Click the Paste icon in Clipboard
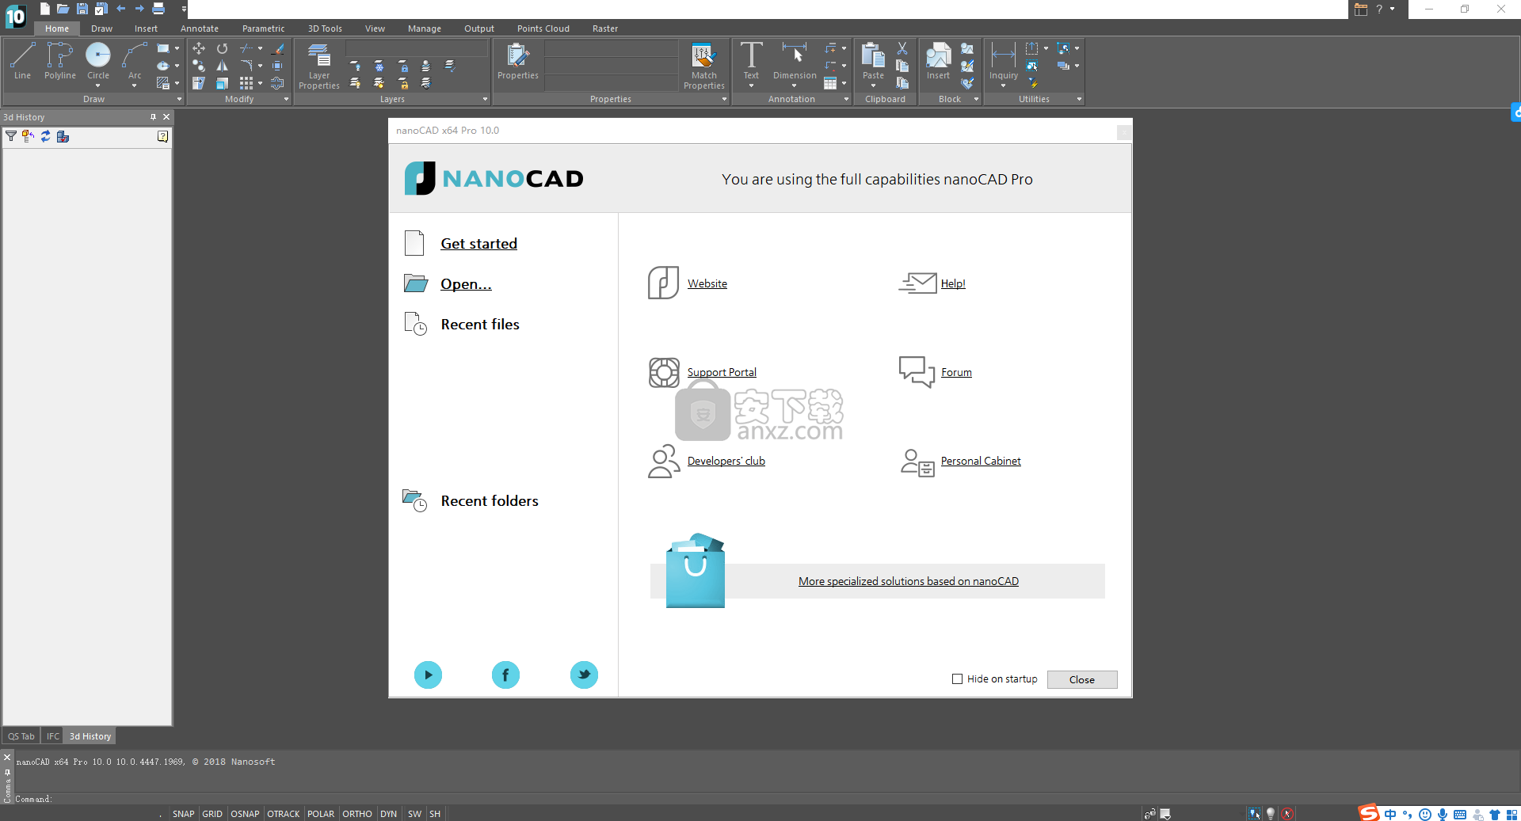Image resolution: width=1521 pixels, height=821 pixels. pos(873,61)
